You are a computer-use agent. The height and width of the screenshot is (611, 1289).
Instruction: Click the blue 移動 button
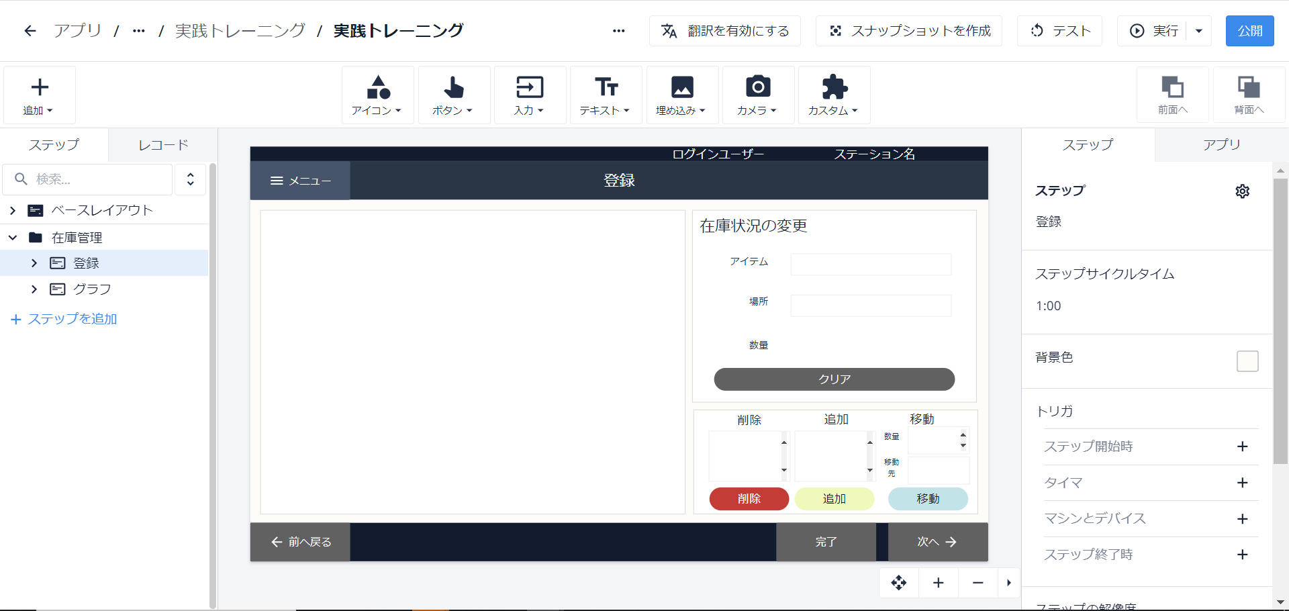928,499
